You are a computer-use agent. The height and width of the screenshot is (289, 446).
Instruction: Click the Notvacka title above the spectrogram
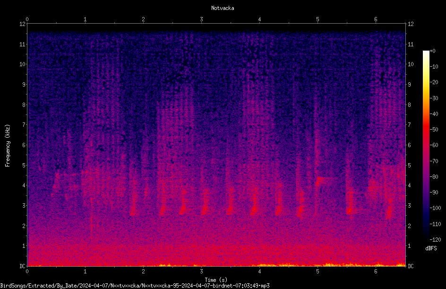[223, 8]
